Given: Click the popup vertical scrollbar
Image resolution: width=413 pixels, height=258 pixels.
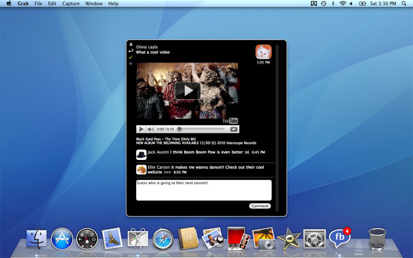Looking at the screenshot, I should click(x=277, y=127).
